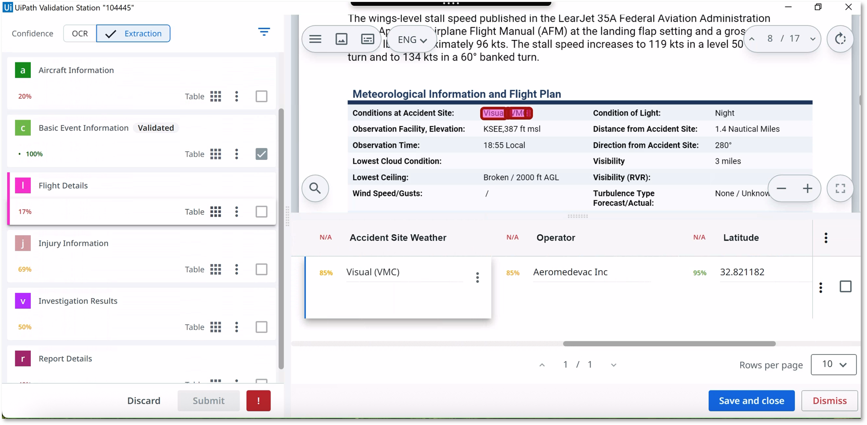Rotate the document page
The width and height of the screenshot is (867, 425).
840,39
